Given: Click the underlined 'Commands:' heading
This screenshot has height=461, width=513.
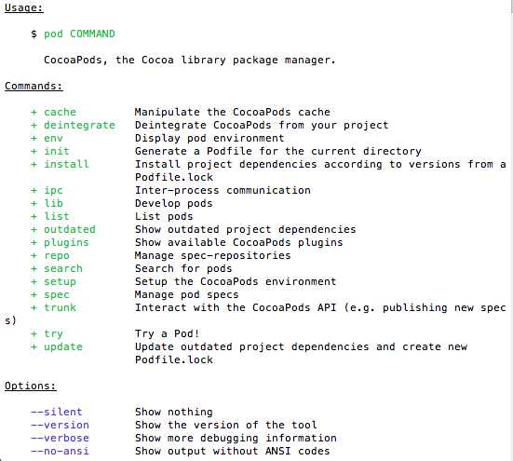Looking at the screenshot, I should (x=34, y=86).
